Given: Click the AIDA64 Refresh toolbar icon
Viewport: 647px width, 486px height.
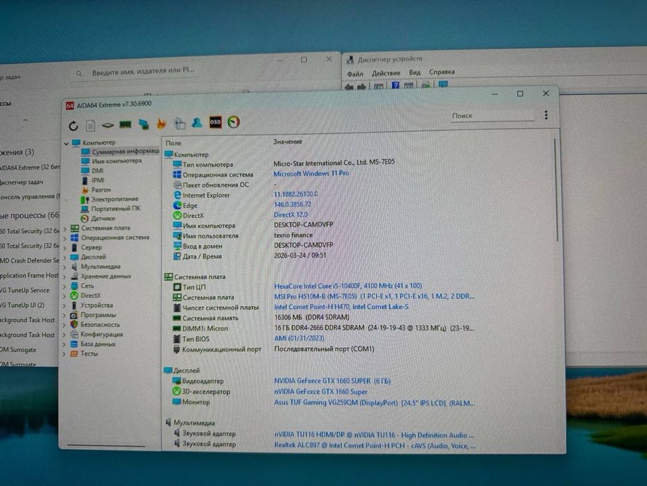Looking at the screenshot, I should pos(74,126).
